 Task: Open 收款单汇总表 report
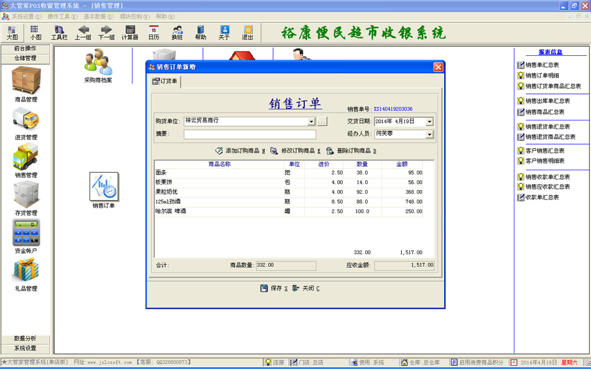click(538, 198)
